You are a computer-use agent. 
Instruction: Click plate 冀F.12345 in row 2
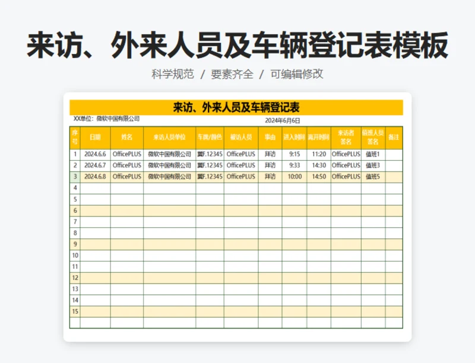coord(210,165)
